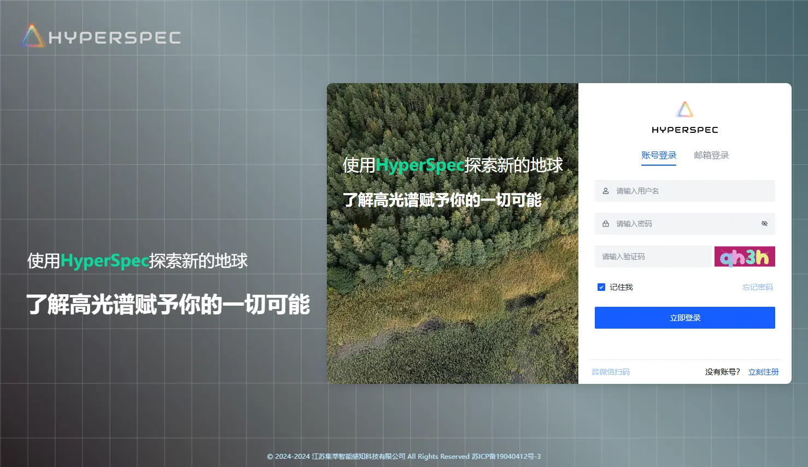Focus the 请输入密码 password field
Screen dimensions: 808x467
coord(683,224)
